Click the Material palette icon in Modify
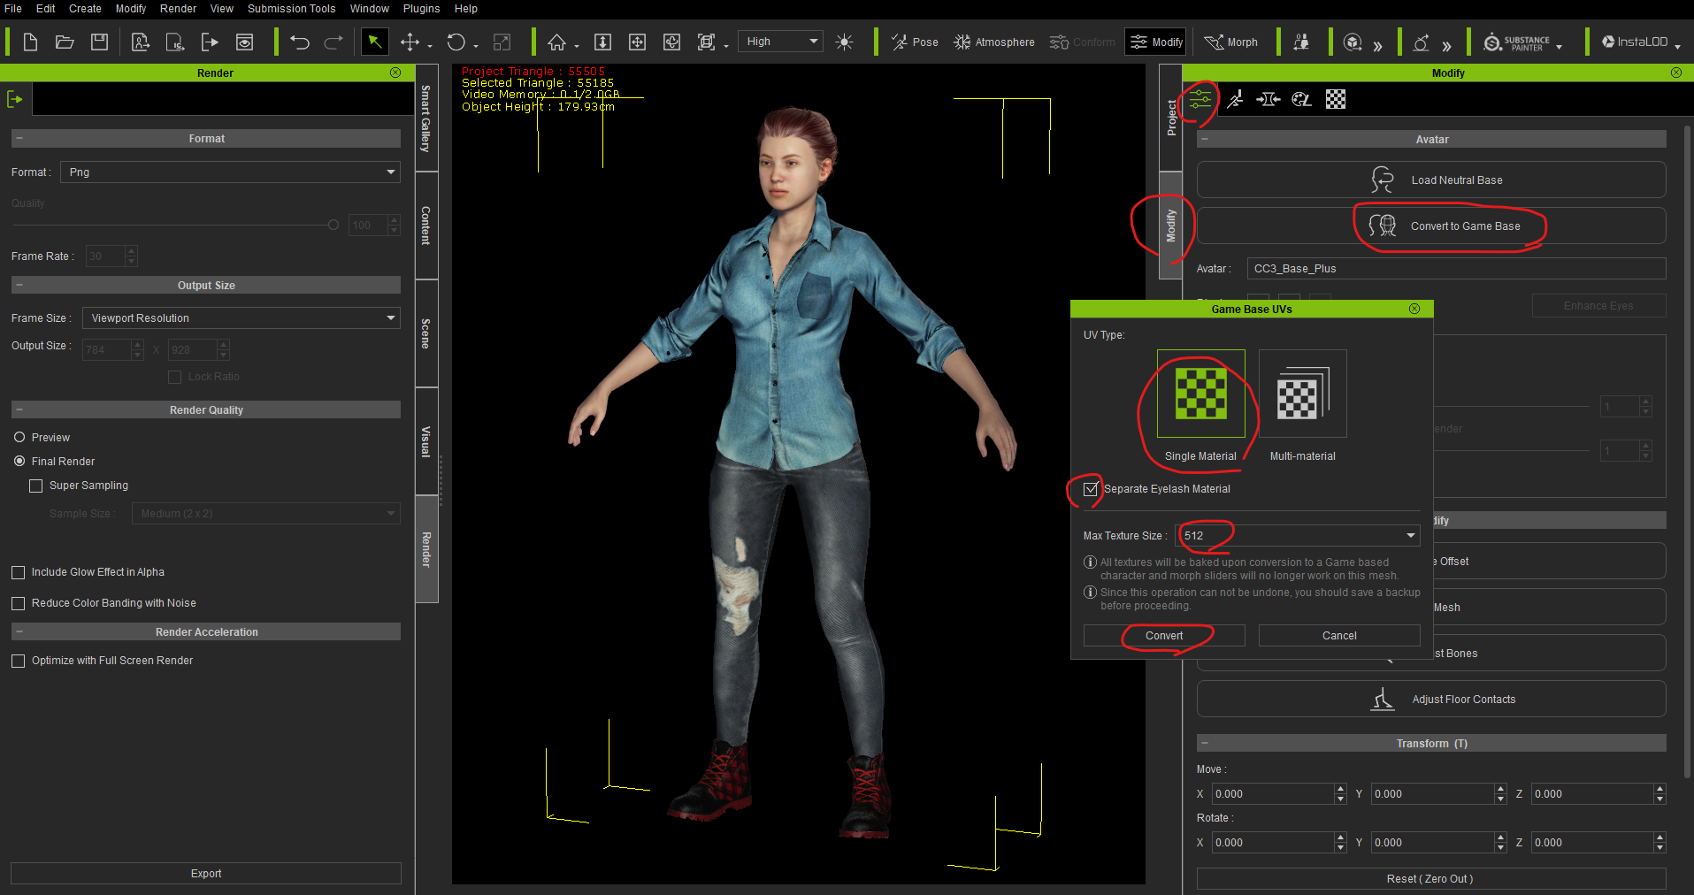The image size is (1694, 895). coord(1301,99)
